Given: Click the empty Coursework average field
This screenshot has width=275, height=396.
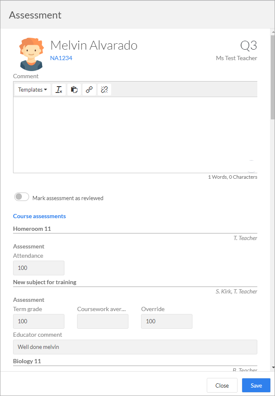Looking at the screenshot, I should pyautogui.click(x=103, y=321).
